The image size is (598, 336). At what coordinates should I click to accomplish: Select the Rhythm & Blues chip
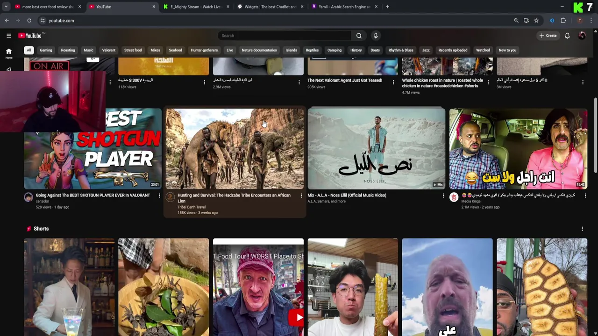[x=401, y=50]
